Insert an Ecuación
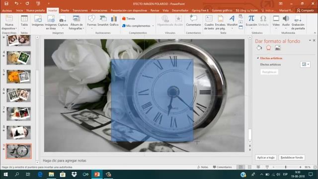The image size is (318, 179). (251, 22)
